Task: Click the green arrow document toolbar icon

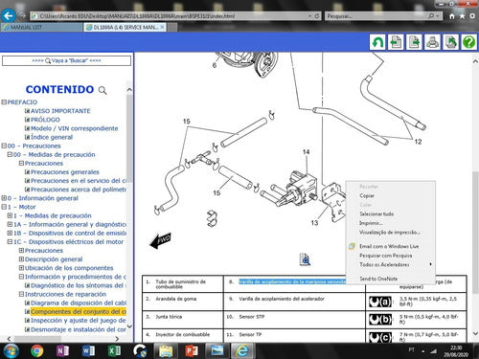Action: point(450,42)
